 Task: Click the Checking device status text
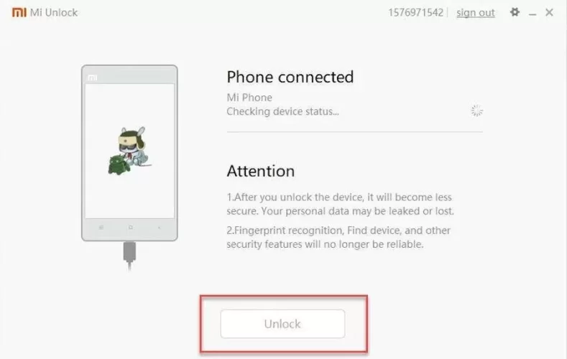[x=282, y=111]
